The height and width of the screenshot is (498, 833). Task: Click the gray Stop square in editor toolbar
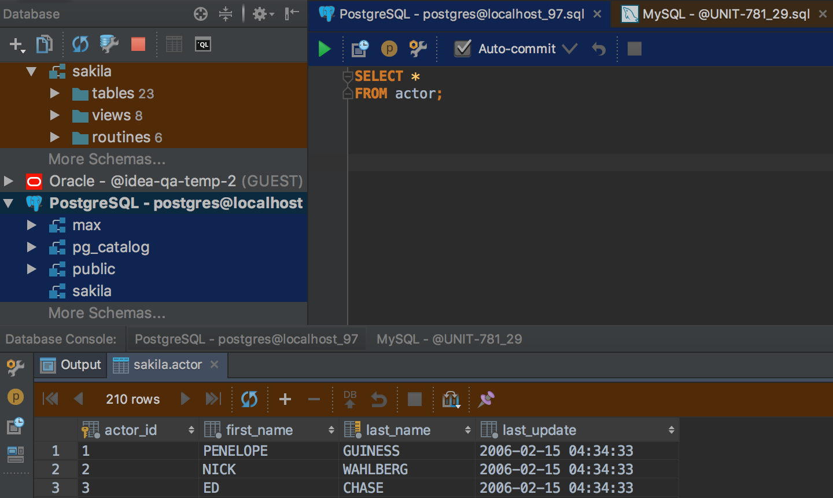[x=635, y=49]
